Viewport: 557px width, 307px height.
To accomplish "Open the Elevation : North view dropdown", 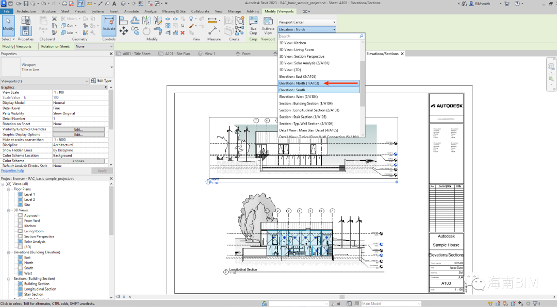I will (307, 29).
